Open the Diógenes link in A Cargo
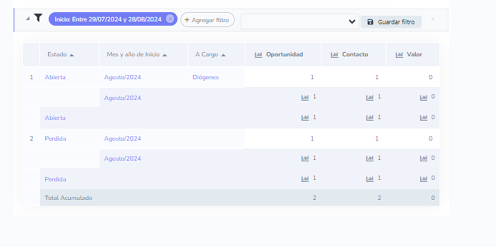 click(205, 77)
